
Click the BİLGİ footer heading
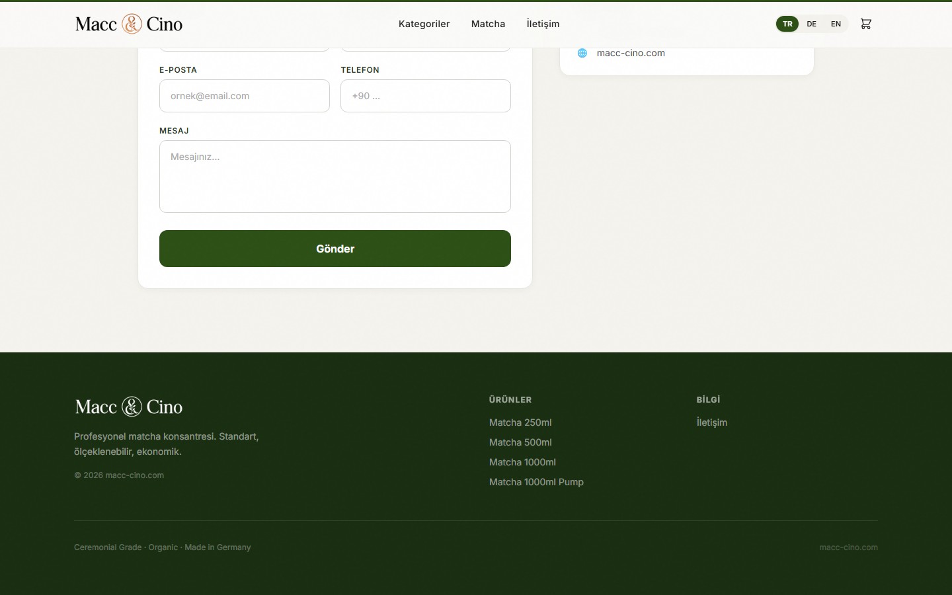click(708, 399)
